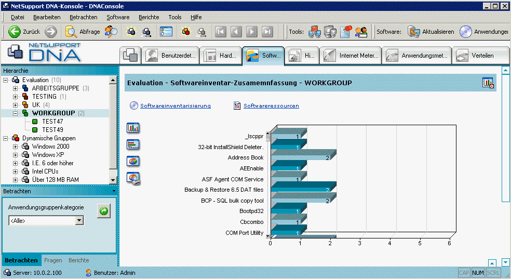Click hierarchy scrollbar down arrow

click(113, 180)
